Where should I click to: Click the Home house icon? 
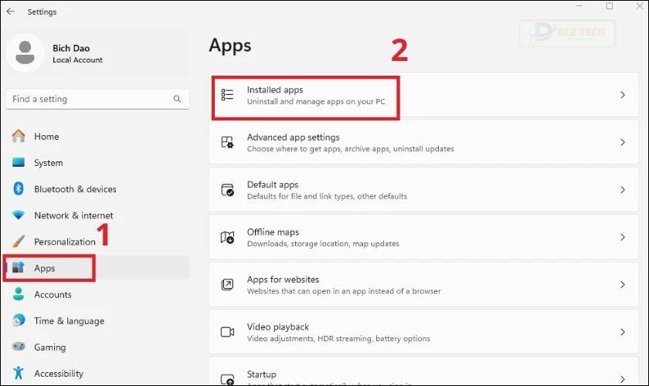coord(19,136)
